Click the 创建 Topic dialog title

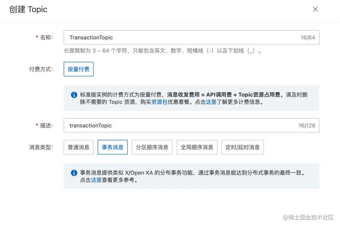(x=28, y=9)
